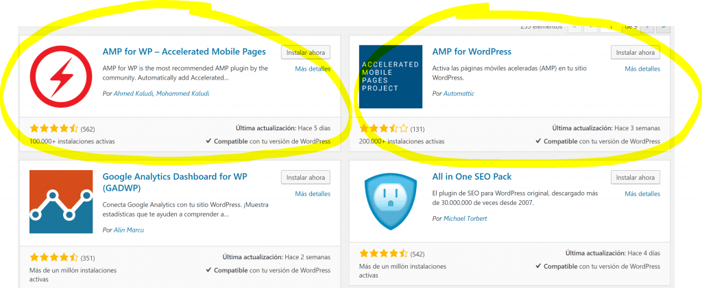The image size is (702, 288).
Task: Open the All in One SEO Pack title
Action: [x=472, y=176]
